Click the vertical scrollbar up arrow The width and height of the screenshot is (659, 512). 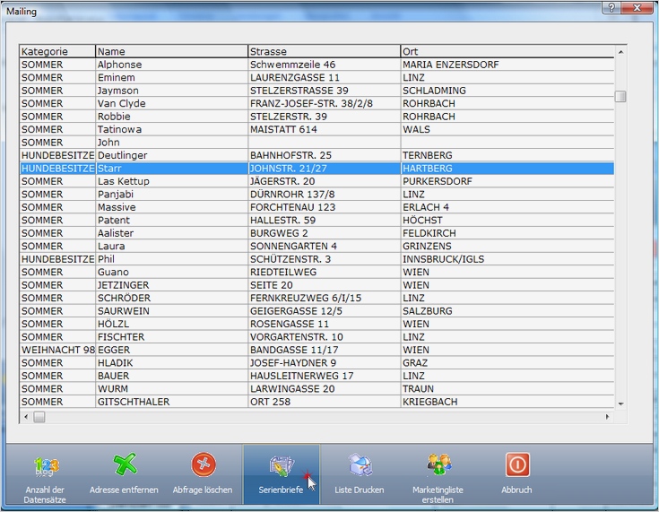coord(620,52)
